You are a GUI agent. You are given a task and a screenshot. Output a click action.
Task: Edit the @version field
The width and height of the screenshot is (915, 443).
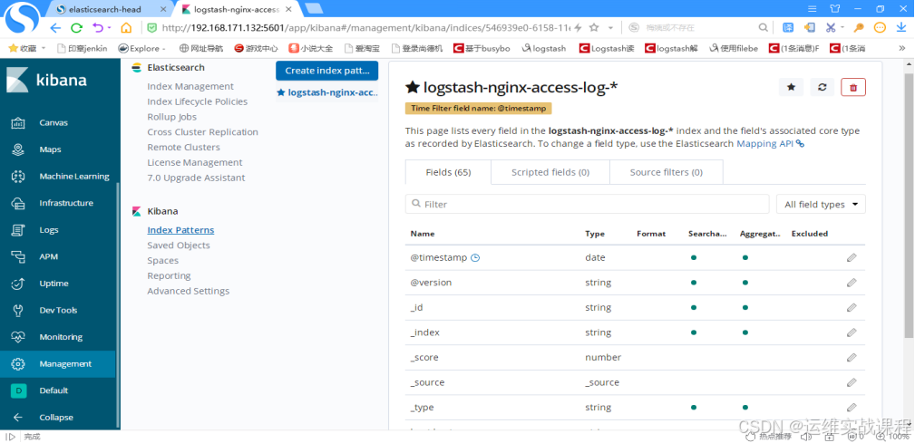point(852,283)
